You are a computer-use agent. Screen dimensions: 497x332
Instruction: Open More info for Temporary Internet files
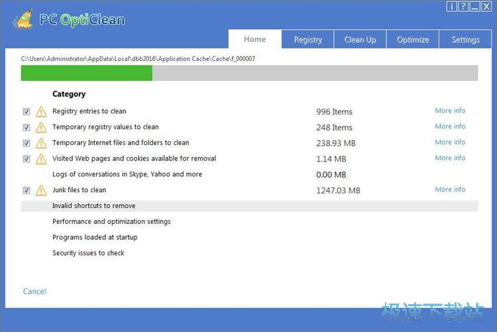click(450, 142)
